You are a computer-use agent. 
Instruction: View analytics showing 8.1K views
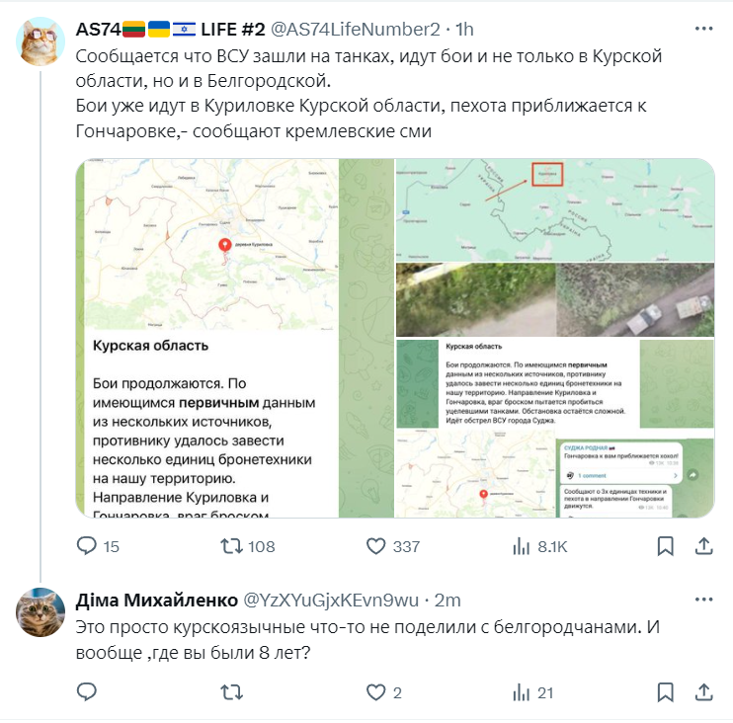(539, 546)
